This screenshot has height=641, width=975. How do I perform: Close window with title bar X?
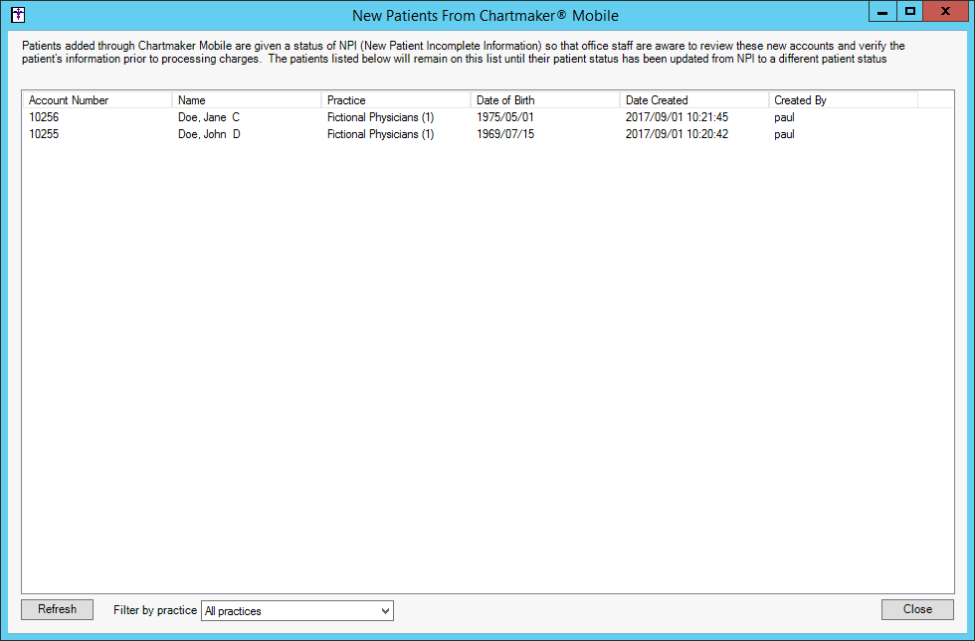945,11
